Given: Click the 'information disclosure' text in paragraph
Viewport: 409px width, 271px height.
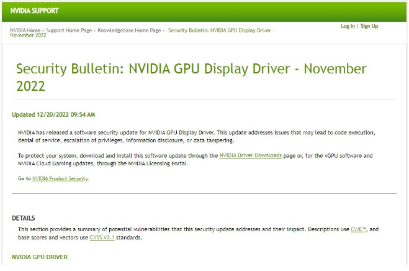Looking at the screenshot, I should 155,140.
